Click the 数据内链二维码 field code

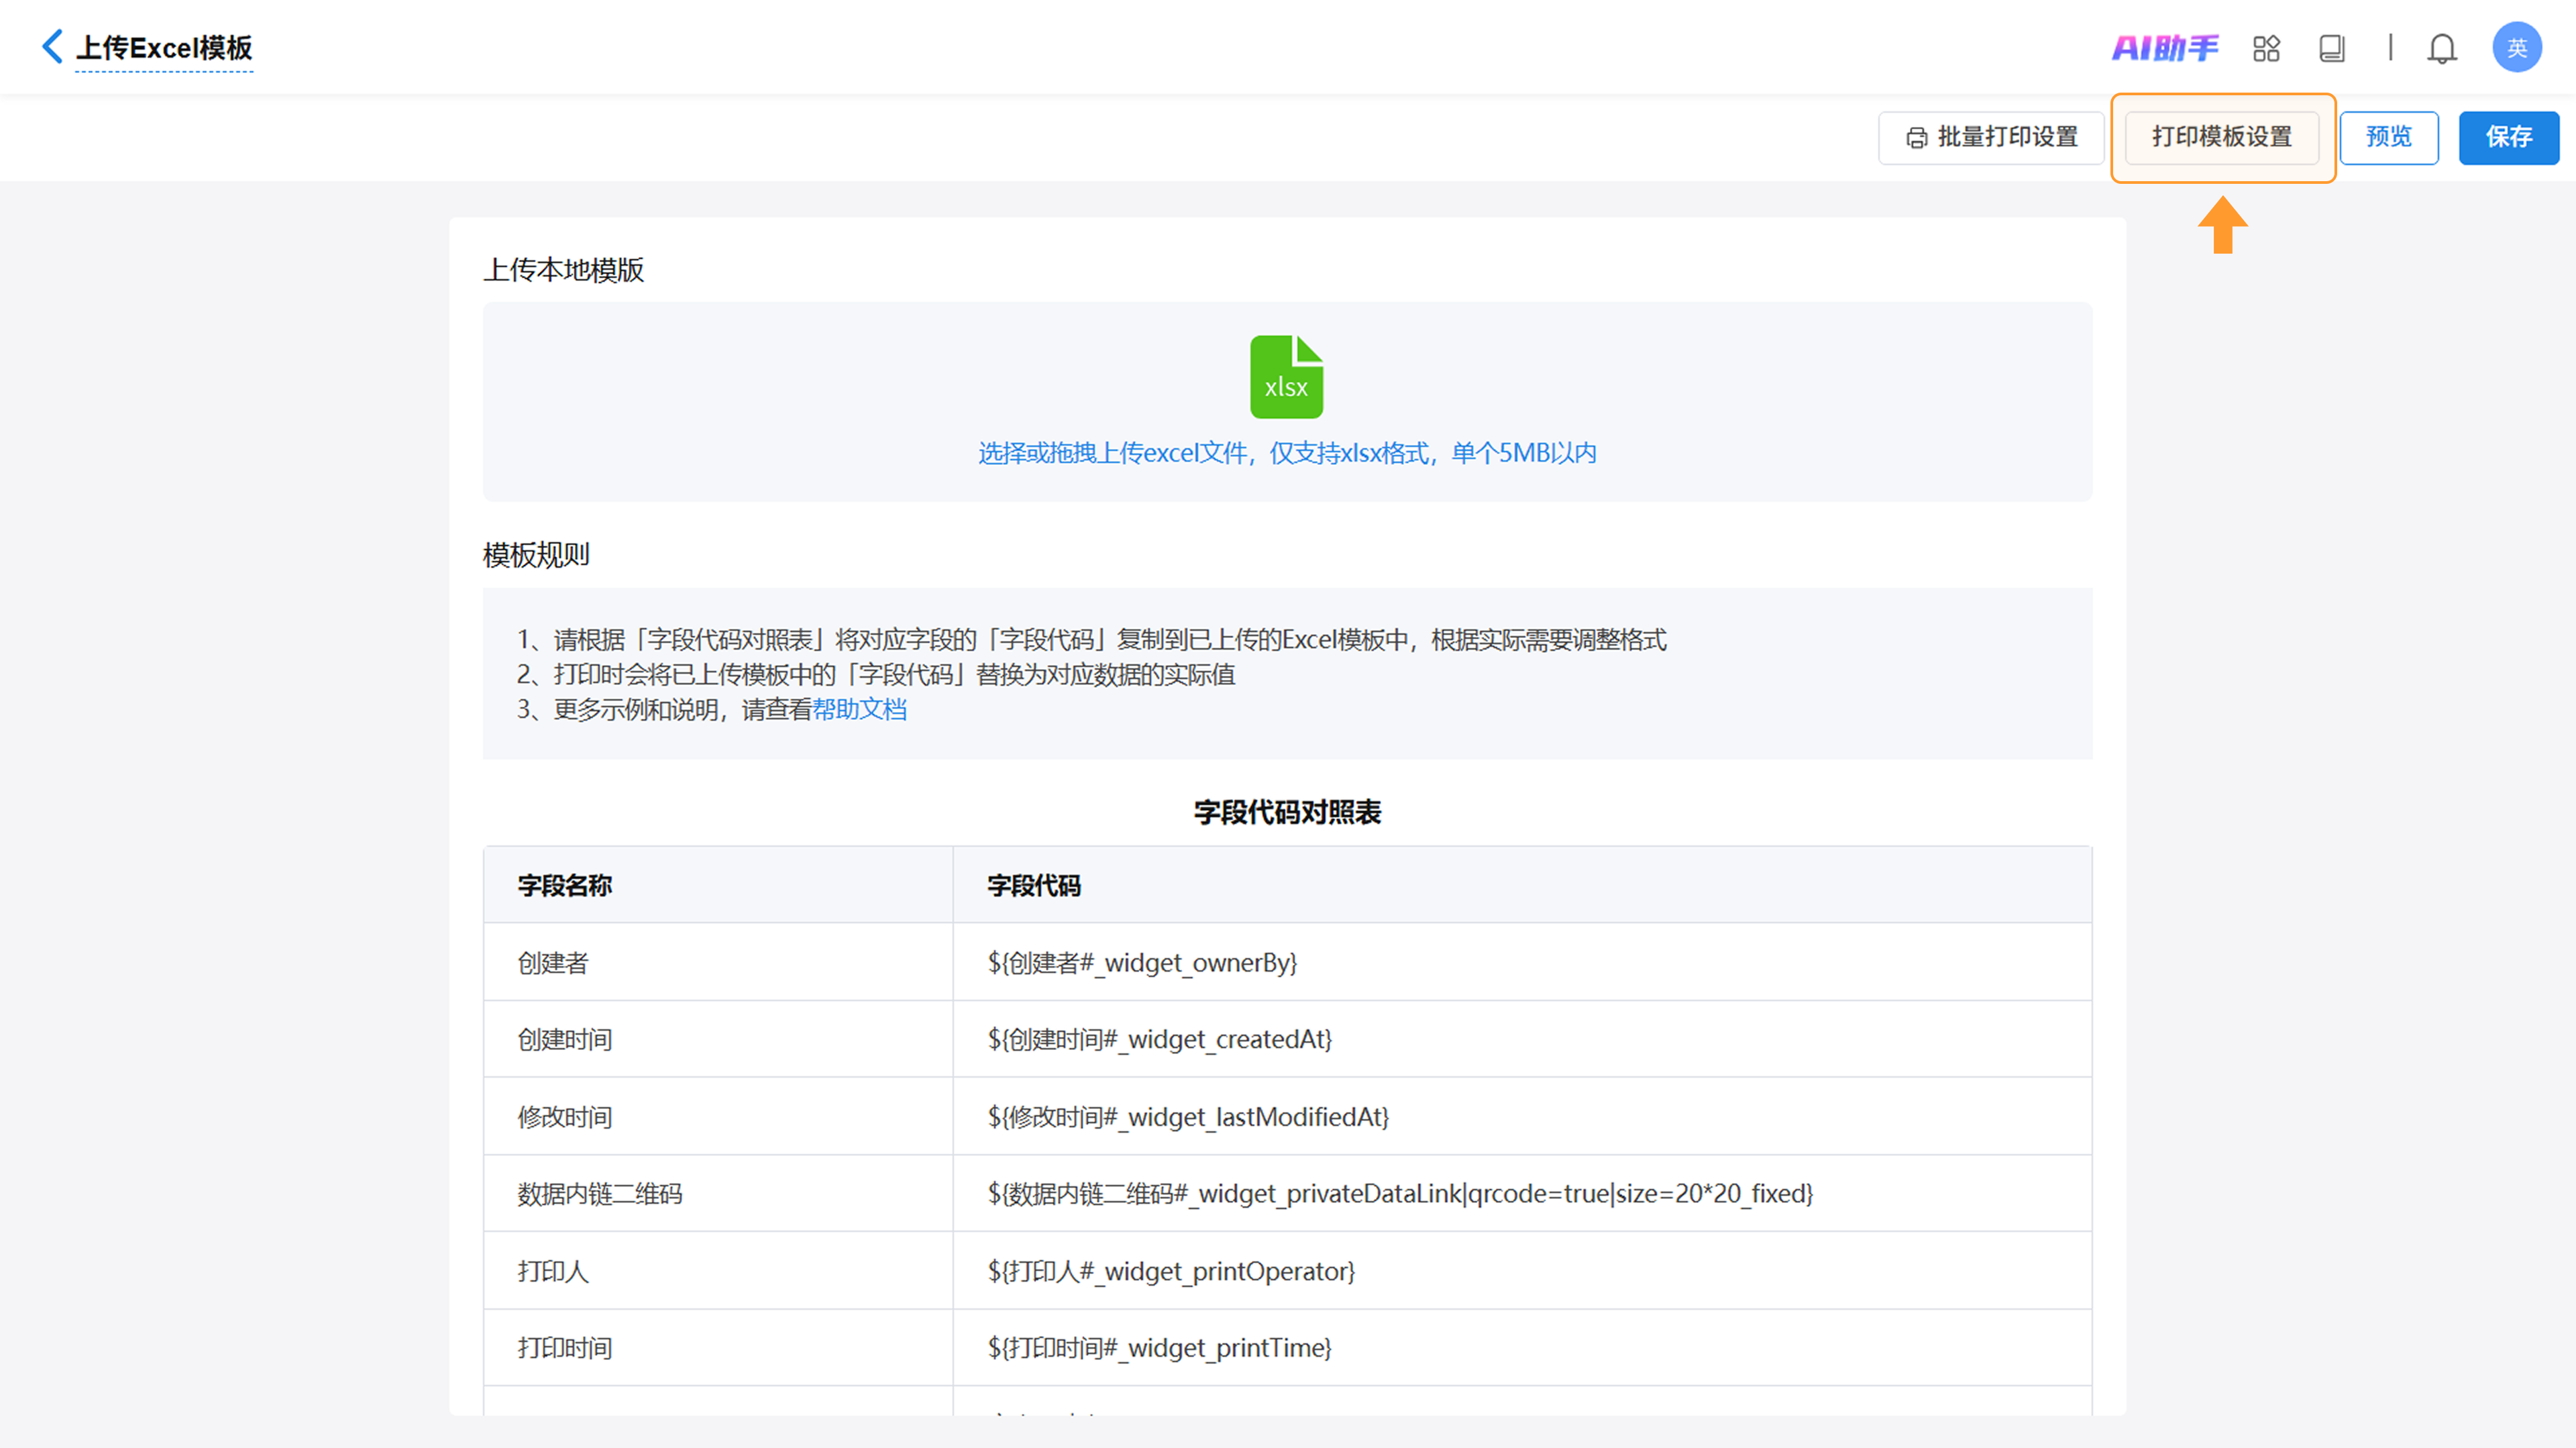click(x=1400, y=1194)
